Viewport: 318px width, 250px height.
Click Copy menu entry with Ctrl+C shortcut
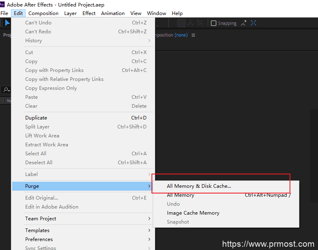click(83, 61)
